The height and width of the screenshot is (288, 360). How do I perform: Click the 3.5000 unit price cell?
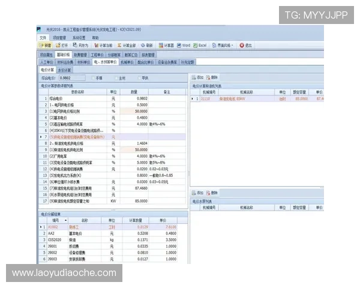[x=163, y=240]
